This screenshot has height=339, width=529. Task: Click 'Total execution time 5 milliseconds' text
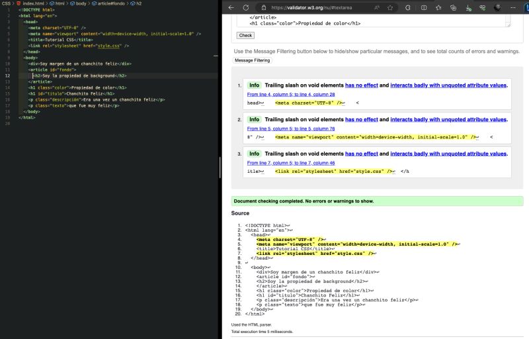(x=262, y=332)
